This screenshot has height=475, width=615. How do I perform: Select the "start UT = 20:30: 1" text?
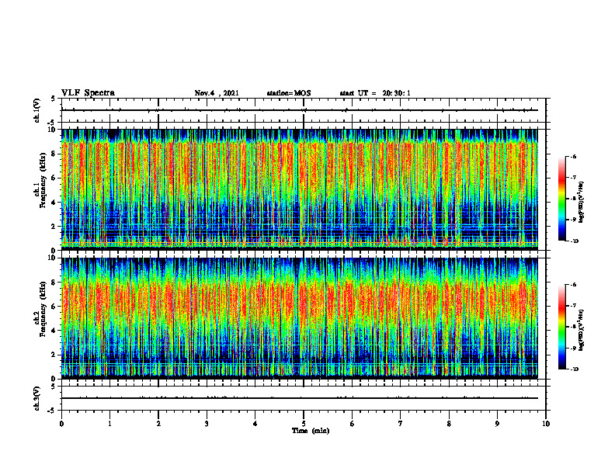[375, 93]
